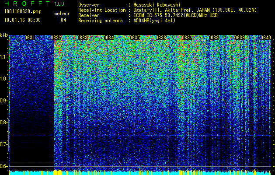Click the meteor count 84
The height and width of the screenshot is (175, 275).
coord(63,20)
